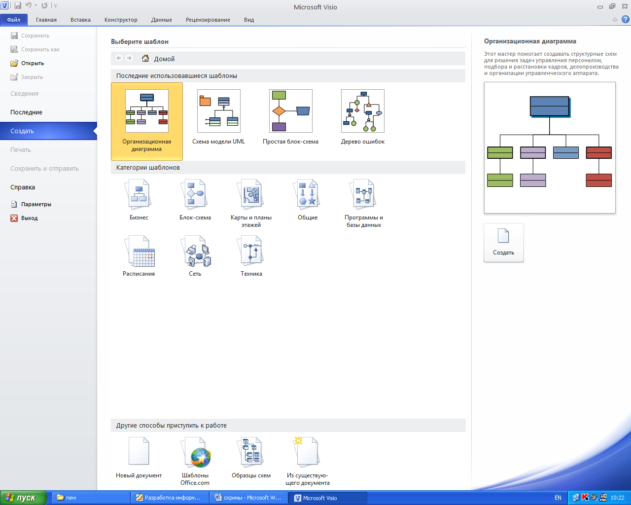631x505 pixels.
Task: Switch to the Вставка tab
Action: click(x=80, y=20)
